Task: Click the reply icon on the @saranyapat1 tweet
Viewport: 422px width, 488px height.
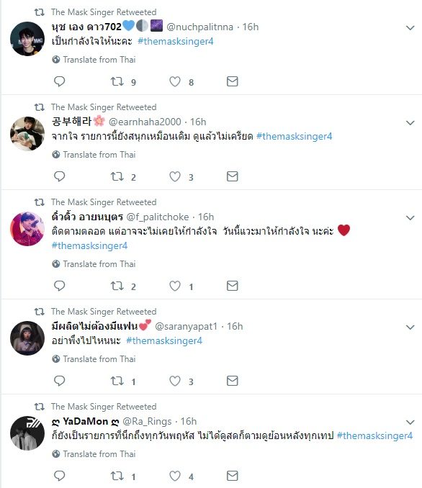Action: pyautogui.click(x=59, y=381)
